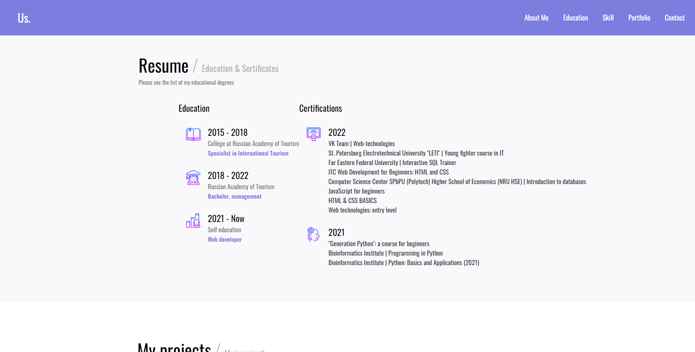Viewport: 695px width, 352px height.
Task: Click "Bioinformatics Institute | Programming in Python"
Action: (x=385, y=253)
